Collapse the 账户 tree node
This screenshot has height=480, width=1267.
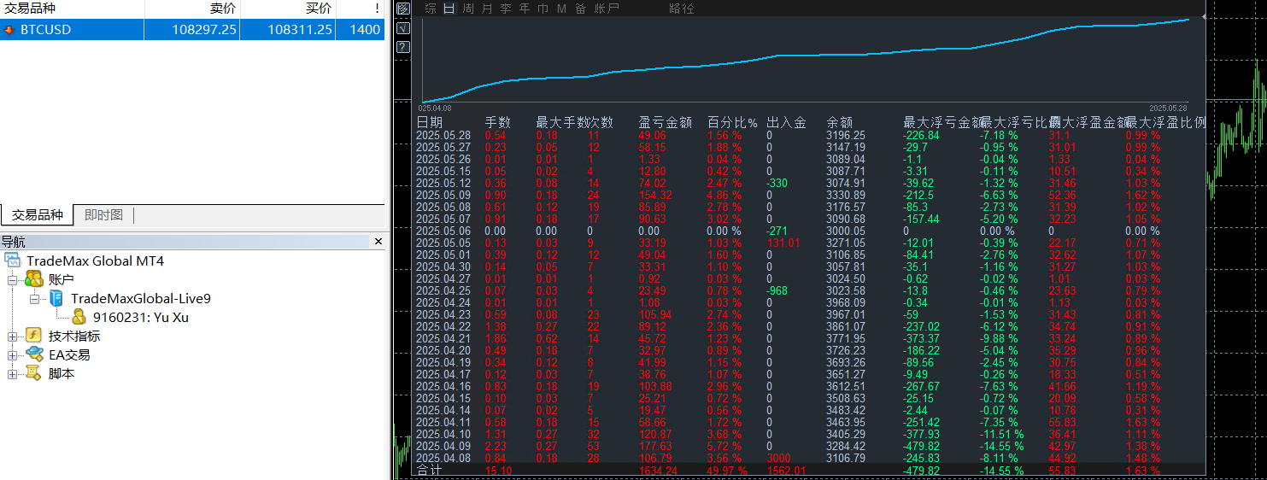click(x=13, y=279)
